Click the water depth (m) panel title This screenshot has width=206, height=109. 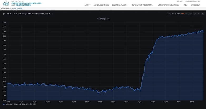103,19
